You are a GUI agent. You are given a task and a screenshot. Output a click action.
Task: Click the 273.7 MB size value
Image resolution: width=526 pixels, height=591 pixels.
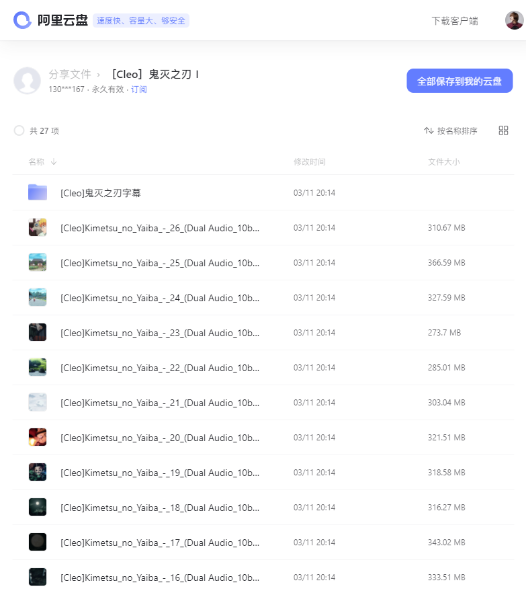coord(444,333)
